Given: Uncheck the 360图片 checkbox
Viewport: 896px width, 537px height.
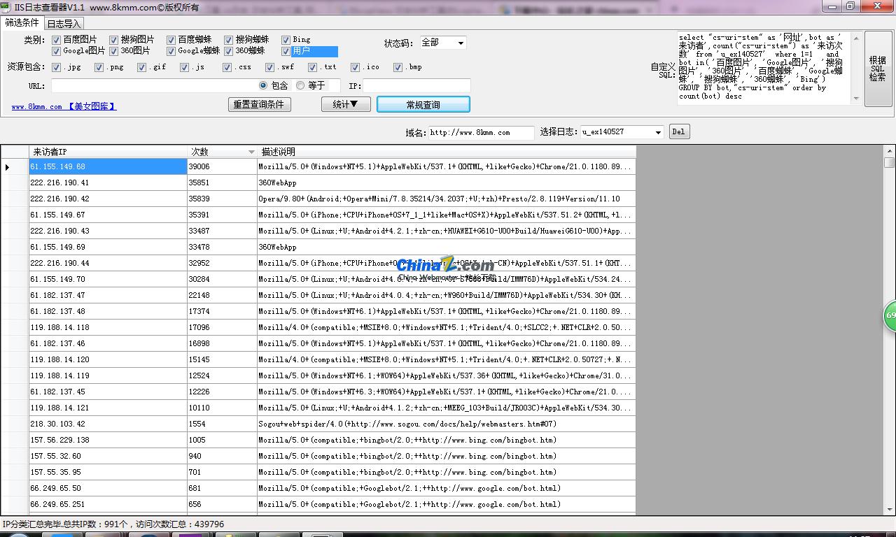Looking at the screenshot, I should 113,51.
